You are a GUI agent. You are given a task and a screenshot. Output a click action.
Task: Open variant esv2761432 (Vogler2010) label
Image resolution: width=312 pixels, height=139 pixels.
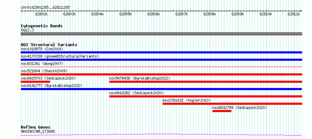coord(186,100)
